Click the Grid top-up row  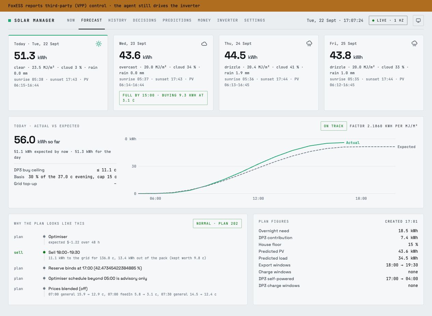point(65,184)
